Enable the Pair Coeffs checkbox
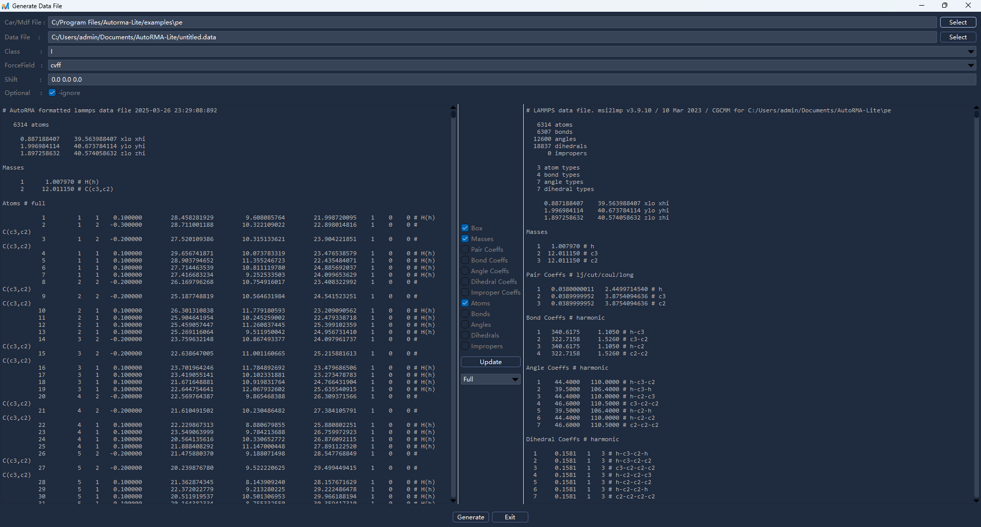Viewport: 981px width, 527px height. click(465, 249)
